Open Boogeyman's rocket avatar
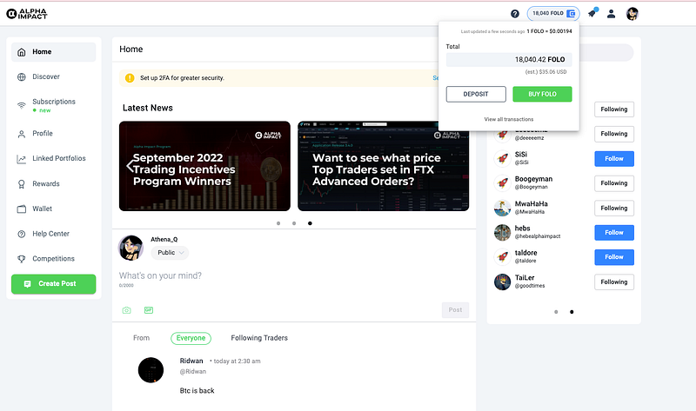The image size is (696, 411). pyautogui.click(x=503, y=182)
